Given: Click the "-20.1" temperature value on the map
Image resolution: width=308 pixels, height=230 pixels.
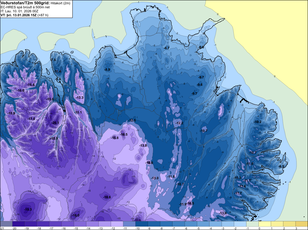Looking at the screenshot, I should [55, 123].
